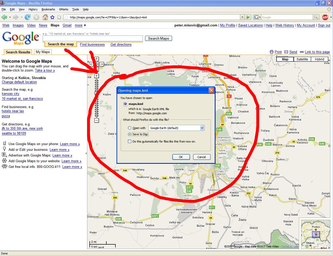Click the Take a tour link

pyautogui.click(x=45, y=70)
